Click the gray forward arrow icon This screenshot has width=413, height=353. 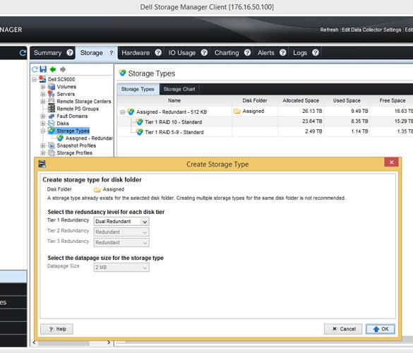click(63, 69)
